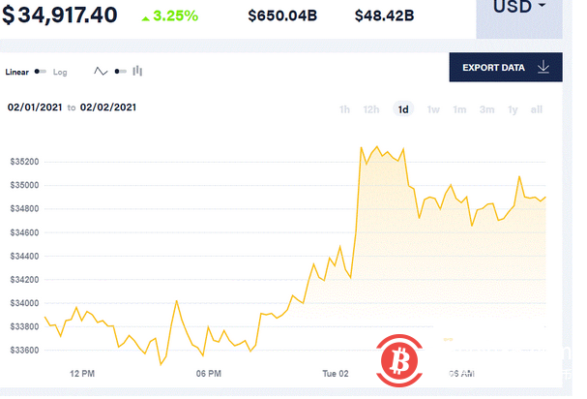Show the 3m time range

point(486,109)
